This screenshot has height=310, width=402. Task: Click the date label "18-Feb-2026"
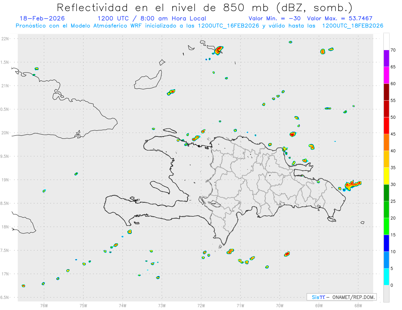[42, 18]
